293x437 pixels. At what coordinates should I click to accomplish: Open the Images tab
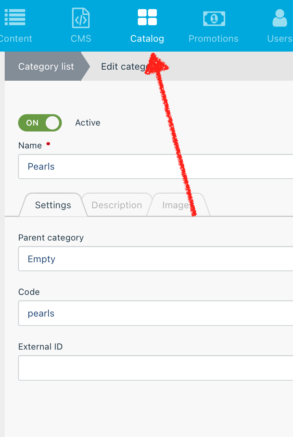pos(178,205)
